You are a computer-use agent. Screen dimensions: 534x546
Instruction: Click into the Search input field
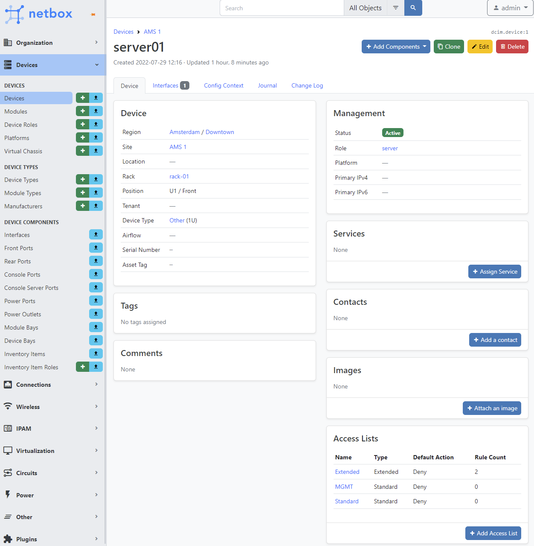point(282,8)
